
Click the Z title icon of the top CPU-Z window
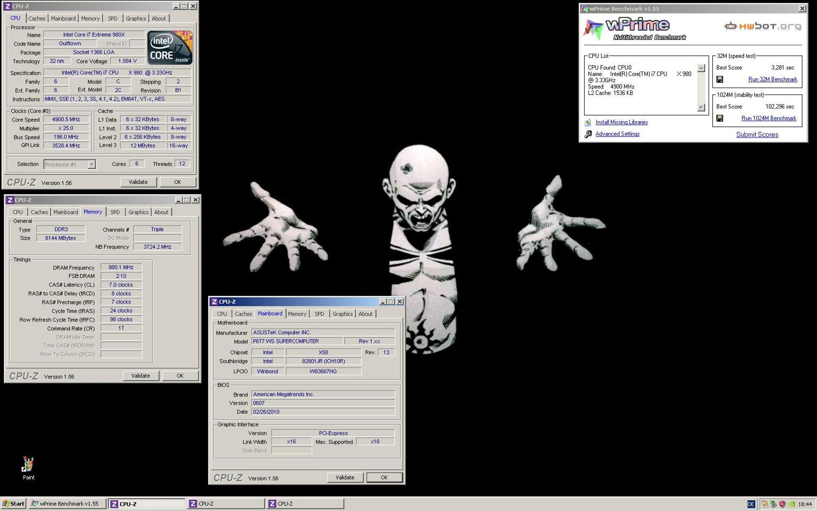7,6
